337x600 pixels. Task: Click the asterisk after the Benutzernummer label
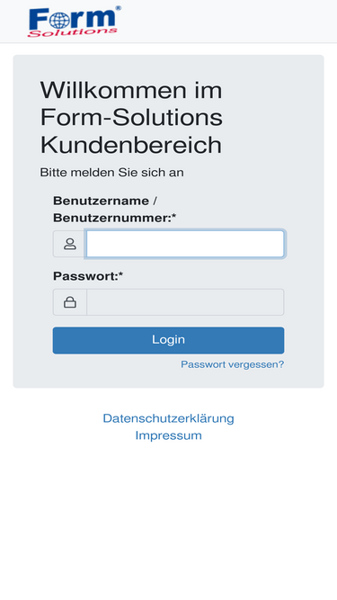[x=173, y=217]
